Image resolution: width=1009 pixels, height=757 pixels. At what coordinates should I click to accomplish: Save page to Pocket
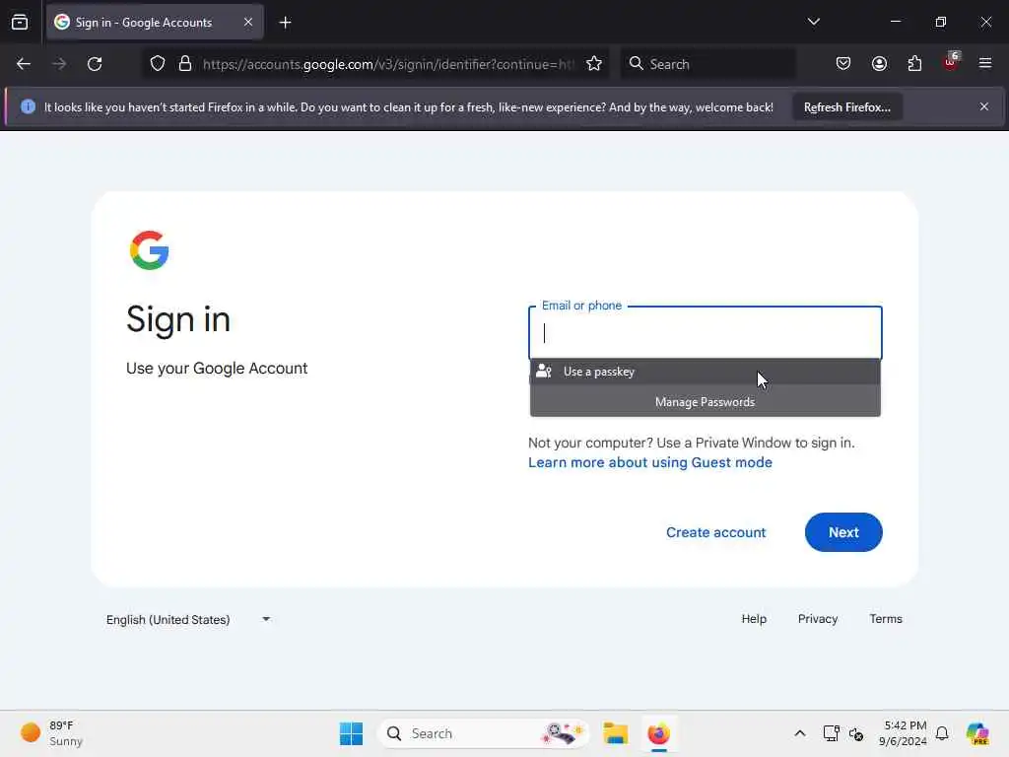pyautogui.click(x=843, y=64)
